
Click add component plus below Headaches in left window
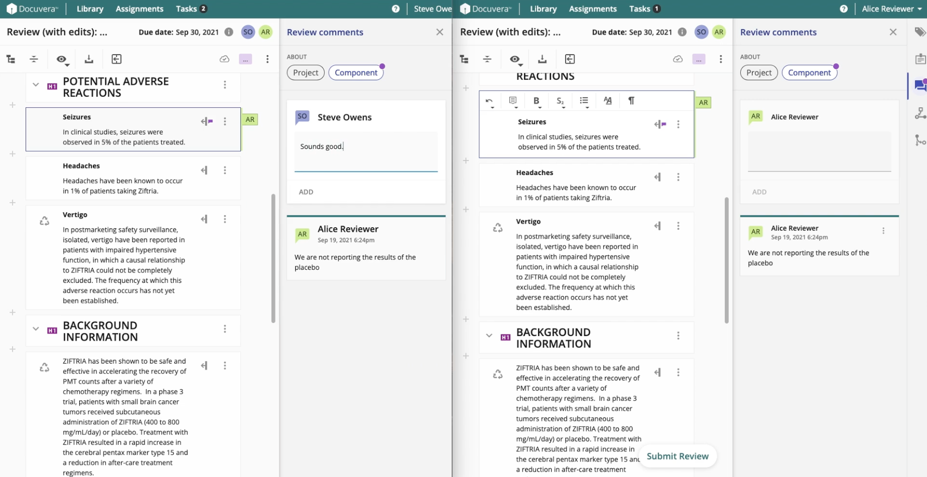tap(13, 203)
